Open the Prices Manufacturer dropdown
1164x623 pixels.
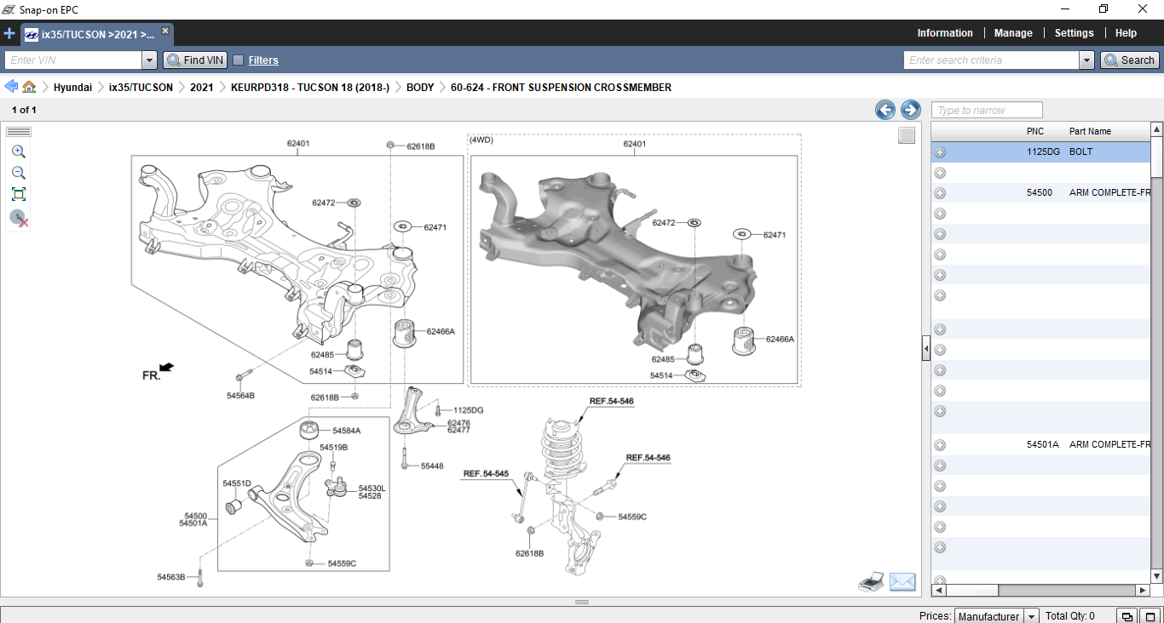coord(1031,616)
